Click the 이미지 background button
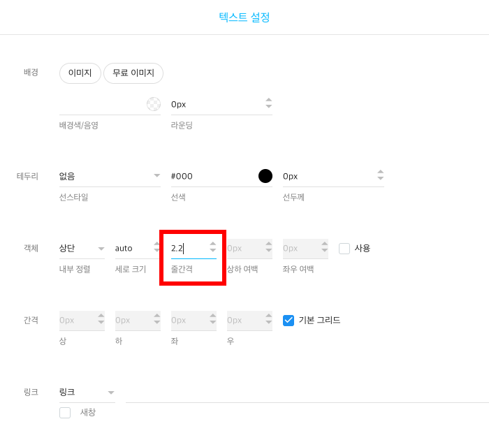 (x=80, y=73)
